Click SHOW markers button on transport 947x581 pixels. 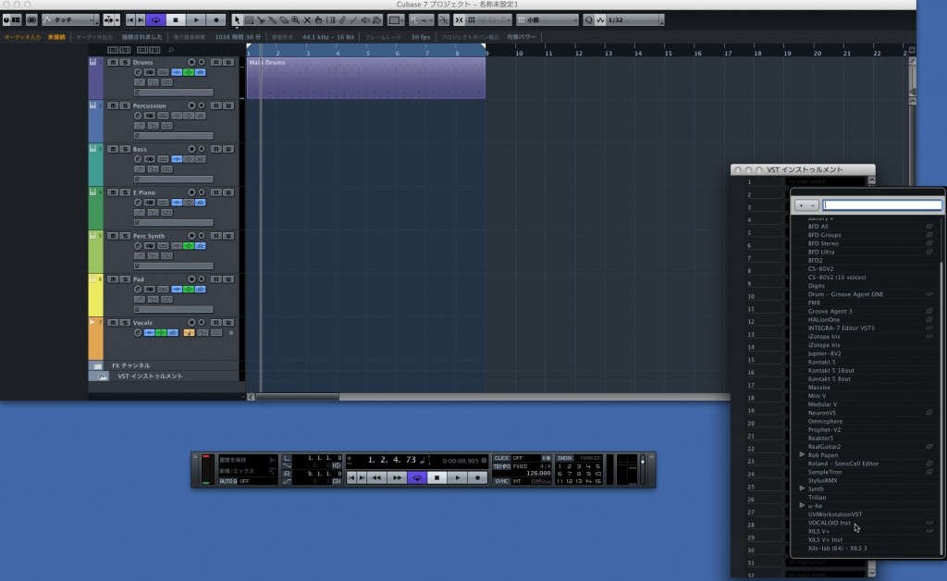coord(564,458)
